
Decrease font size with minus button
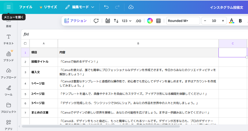pyautogui.click(x=205, y=21)
